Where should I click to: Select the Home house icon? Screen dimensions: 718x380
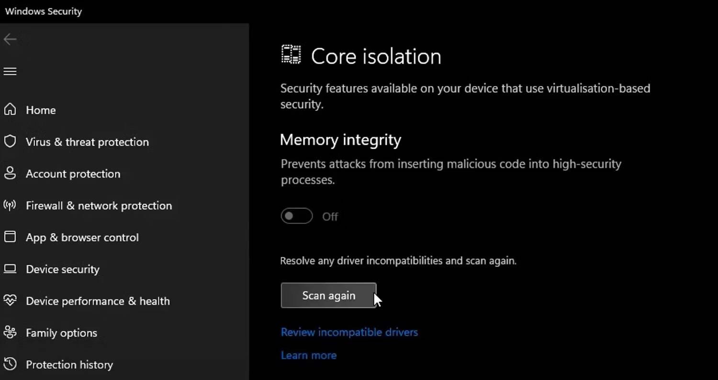[x=10, y=109]
